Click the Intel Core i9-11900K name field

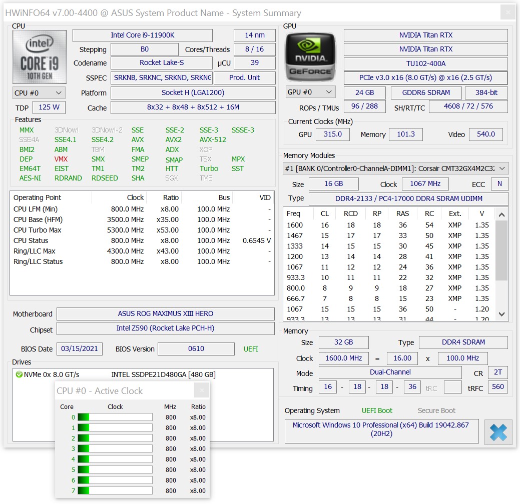143,35
